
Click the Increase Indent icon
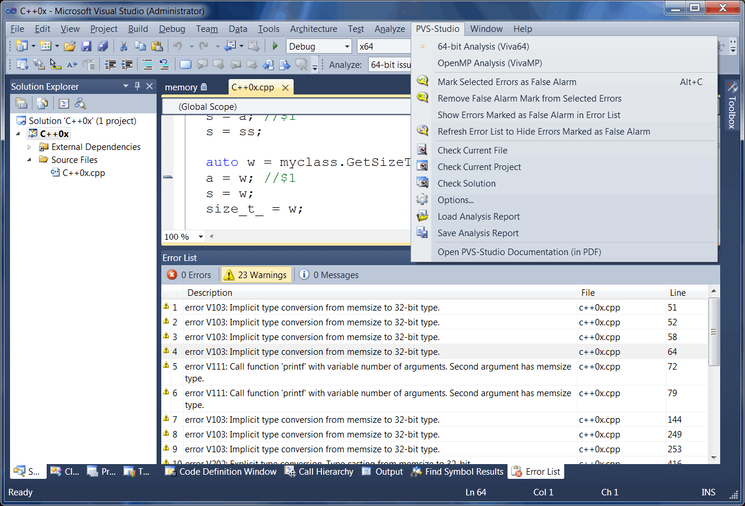click(x=126, y=64)
